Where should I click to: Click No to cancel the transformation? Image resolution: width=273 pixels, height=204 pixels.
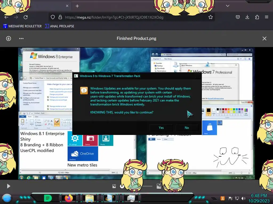[x=187, y=128]
